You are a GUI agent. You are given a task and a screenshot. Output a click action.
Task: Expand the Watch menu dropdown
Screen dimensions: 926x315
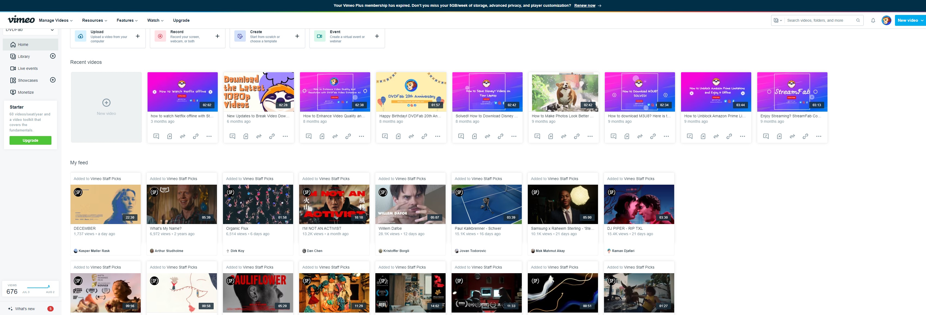tap(154, 20)
